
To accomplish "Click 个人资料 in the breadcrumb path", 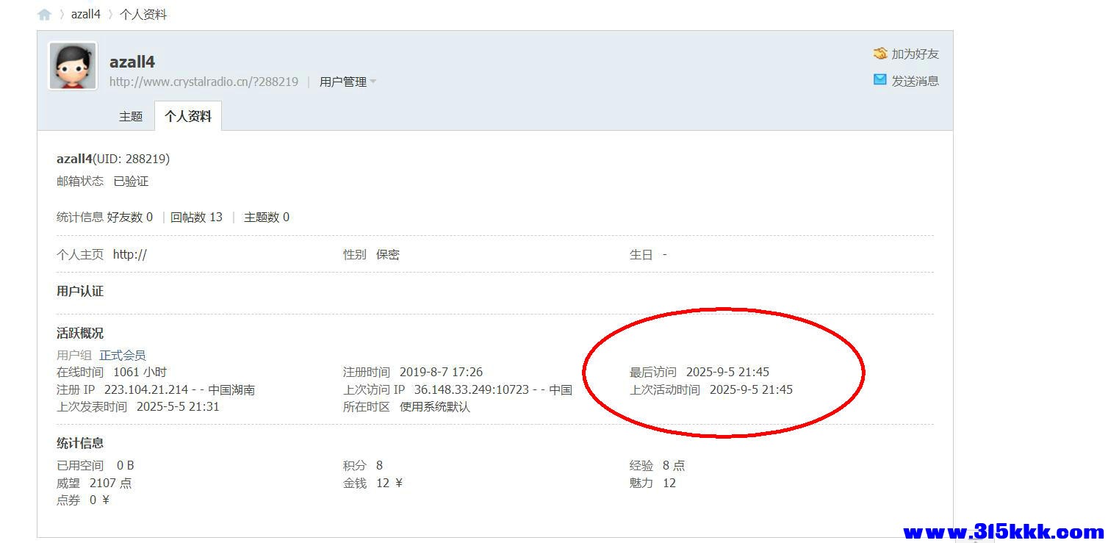I will pos(143,15).
